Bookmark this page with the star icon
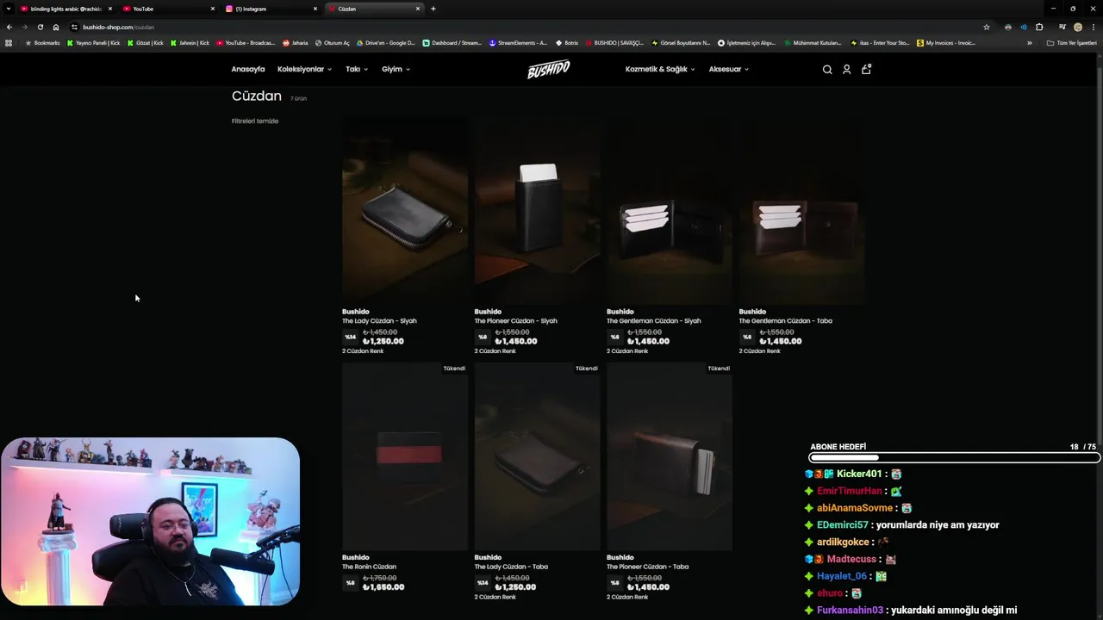This screenshot has height=620, width=1103. 987,27
